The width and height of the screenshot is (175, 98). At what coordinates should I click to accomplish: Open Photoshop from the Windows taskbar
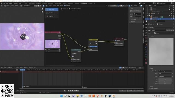[110, 96]
